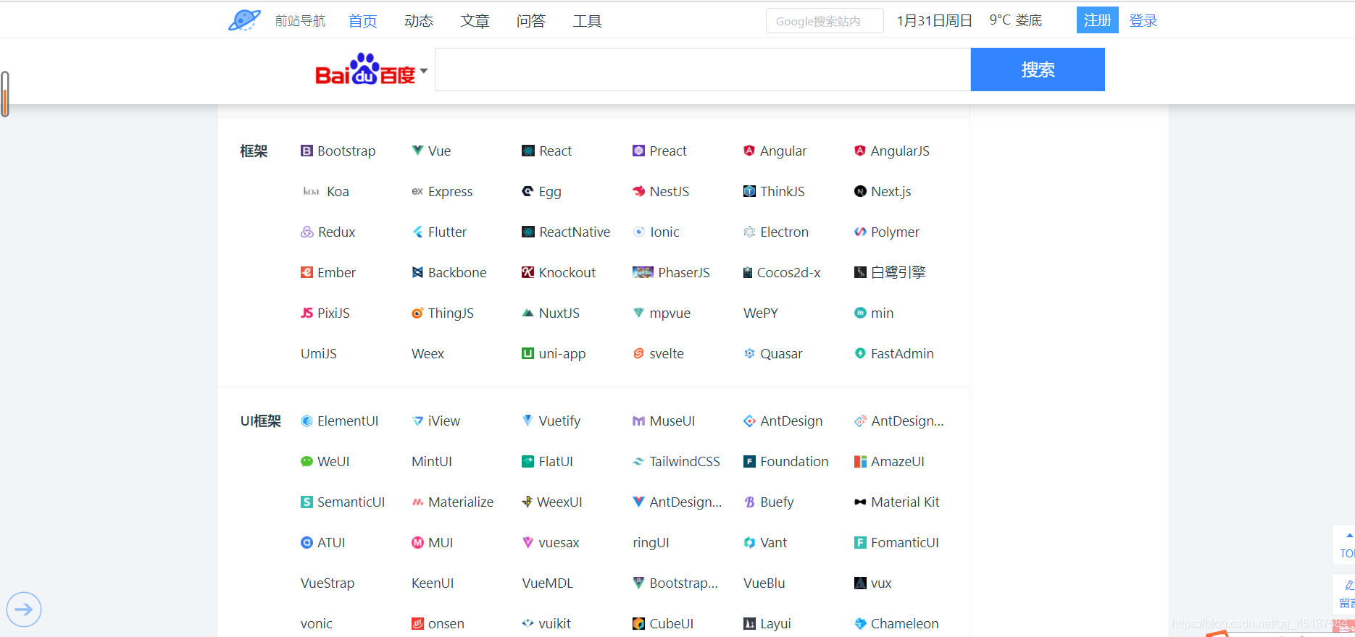
Task: Open the Cocos2d-x link
Action: [x=782, y=272]
